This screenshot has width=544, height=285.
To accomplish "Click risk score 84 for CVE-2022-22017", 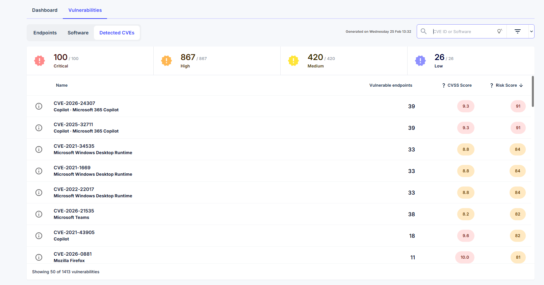I will [x=518, y=193].
